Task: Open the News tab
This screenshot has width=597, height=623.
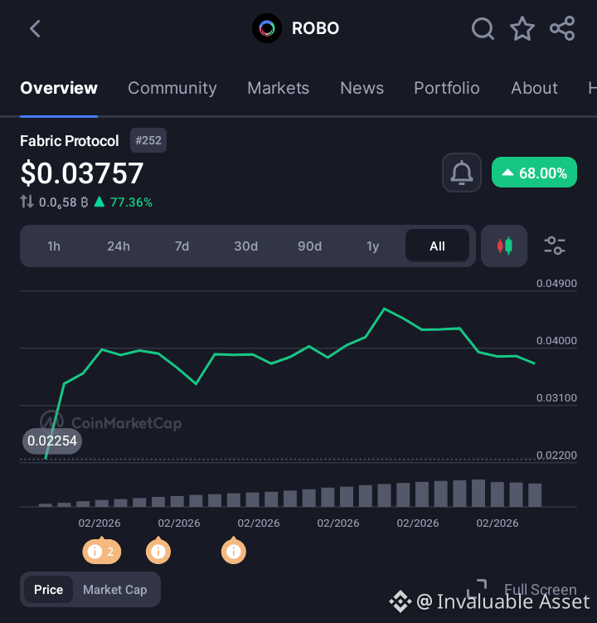Action: point(362,88)
